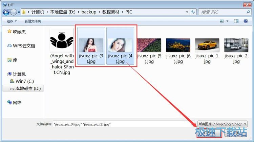Click the 打开 open button
The width and height of the screenshot is (254, 142).
click(x=209, y=133)
